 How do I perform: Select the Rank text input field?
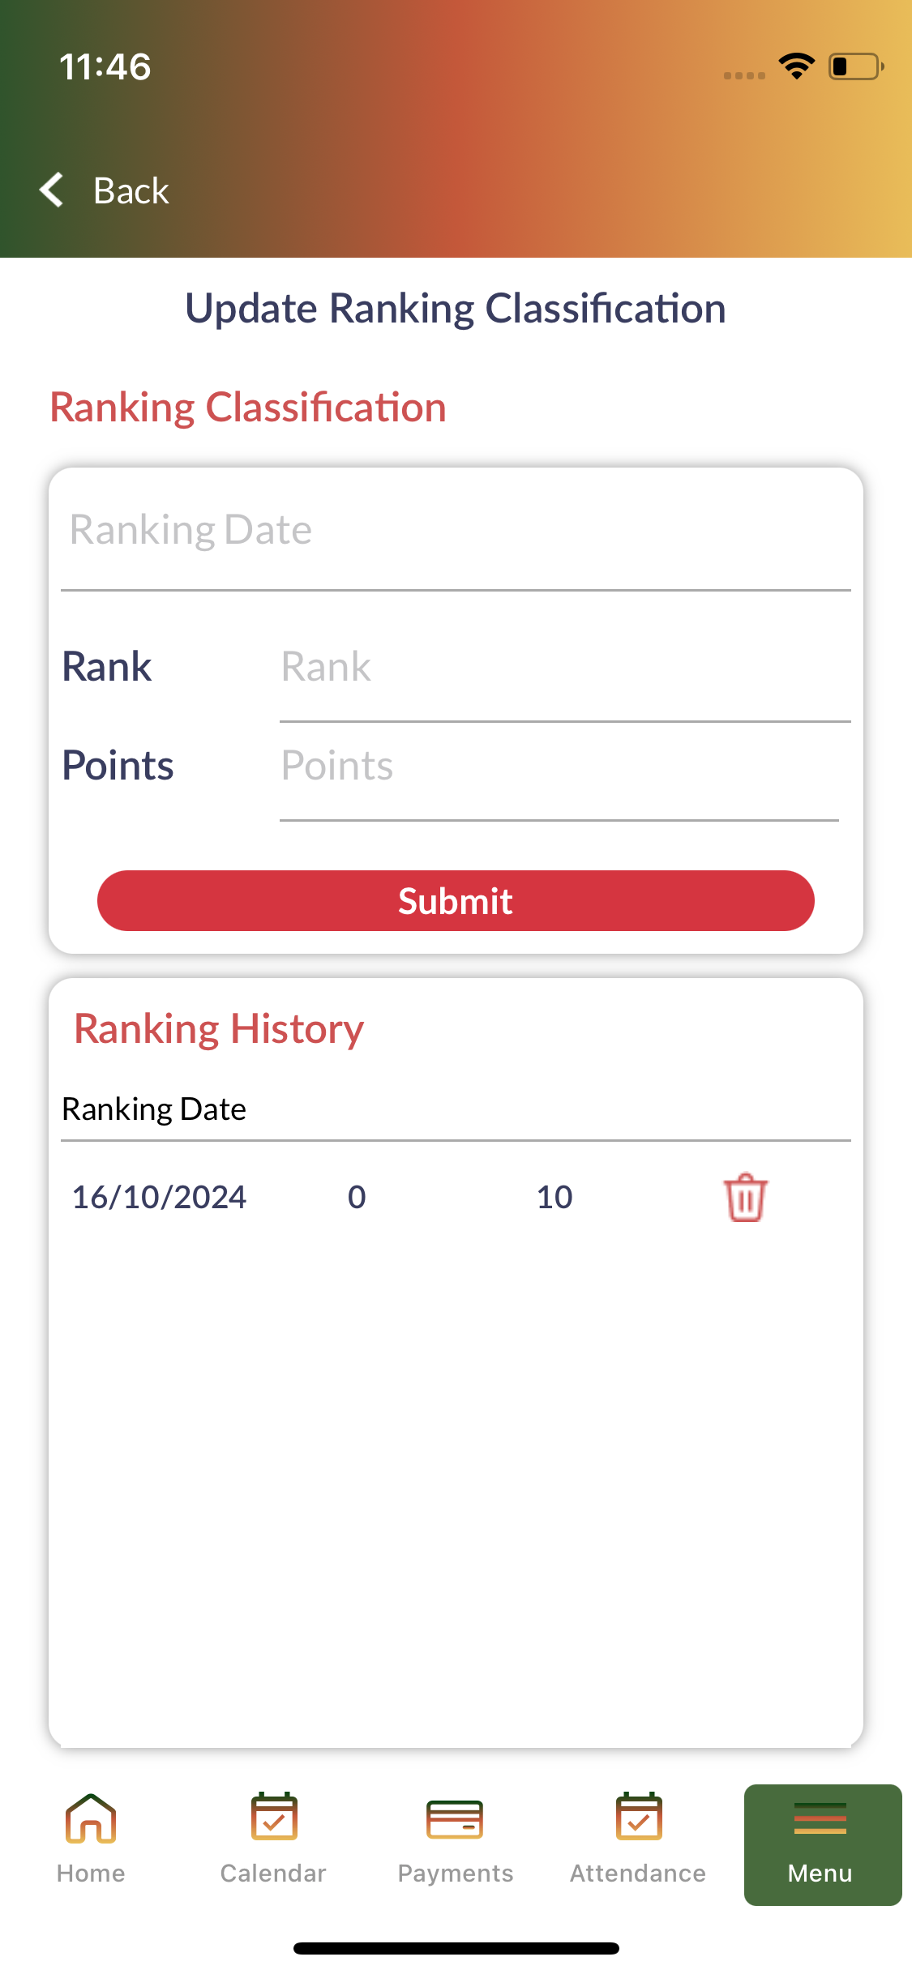click(564, 668)
